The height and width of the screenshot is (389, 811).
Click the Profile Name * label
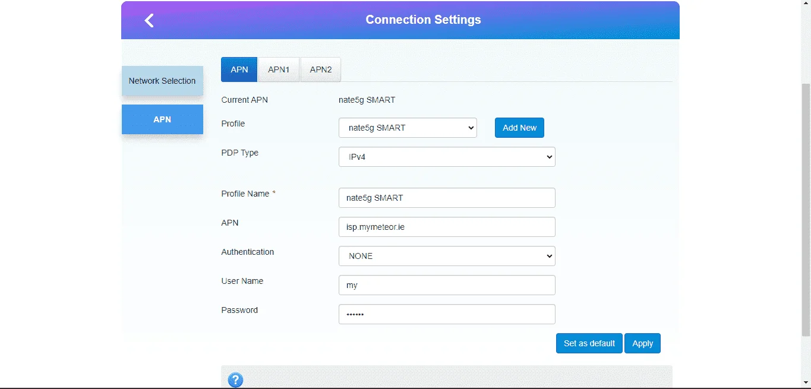pos(248,194)
